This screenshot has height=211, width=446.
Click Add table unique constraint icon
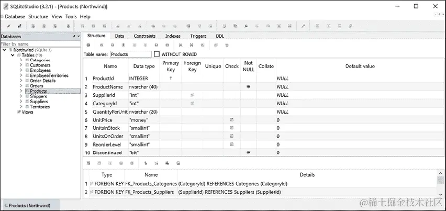[x=168, y=163]
